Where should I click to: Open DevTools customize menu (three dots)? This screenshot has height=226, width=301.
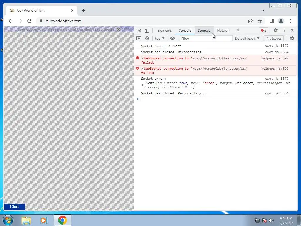click(284, 30)
